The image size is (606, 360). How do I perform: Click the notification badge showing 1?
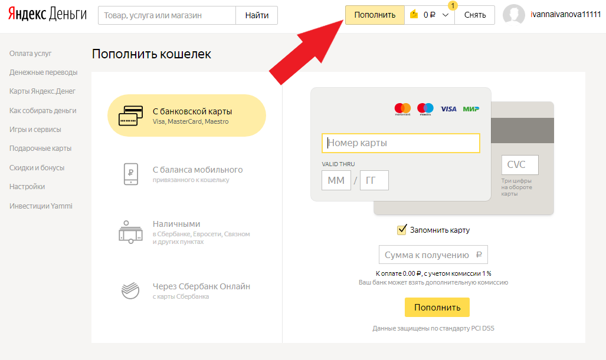click(453, 5)
